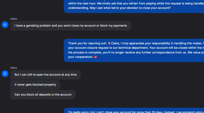Screen dimensions: 204x113
Task: Select the Claire name label above the gambling message
Action: (14, 19)
